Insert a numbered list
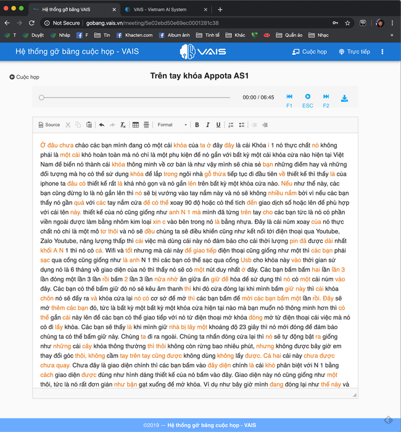The height and width of the screenshot is (432, 401). click(231, 125)
